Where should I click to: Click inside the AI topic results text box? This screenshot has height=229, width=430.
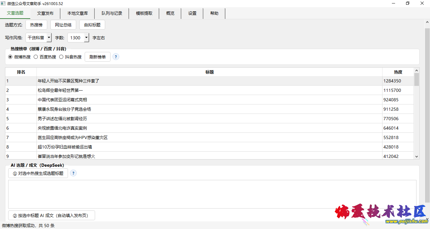pos(212,194)
